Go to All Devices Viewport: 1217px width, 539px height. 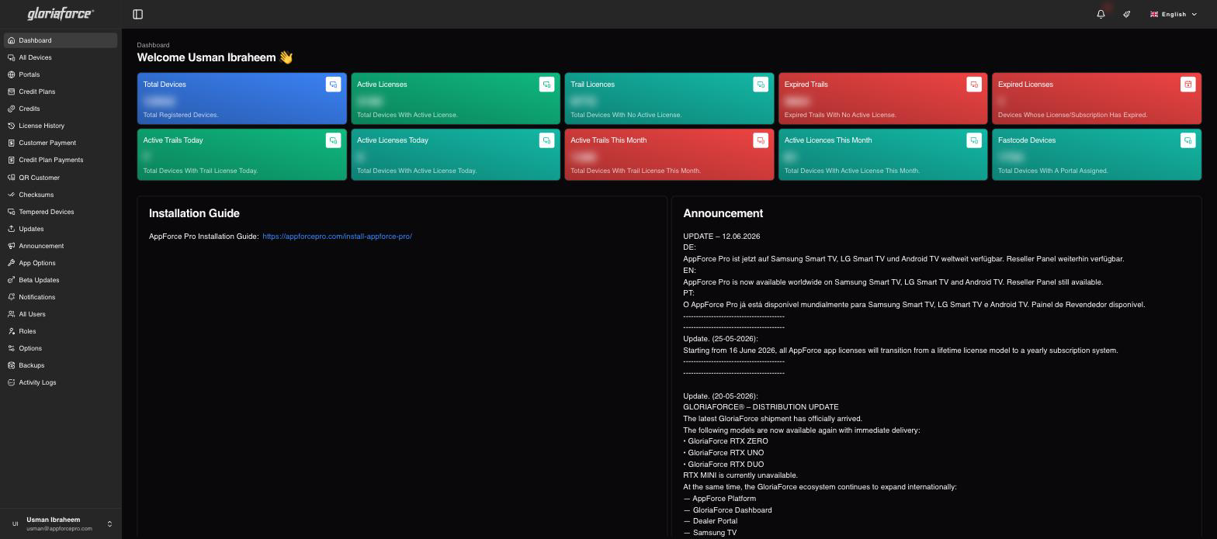61,57
